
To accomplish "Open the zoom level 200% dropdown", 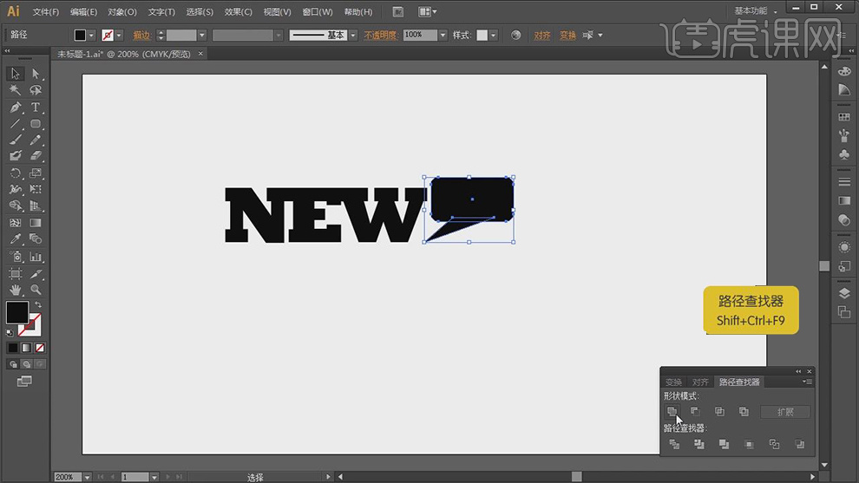I will coord(86,477).
